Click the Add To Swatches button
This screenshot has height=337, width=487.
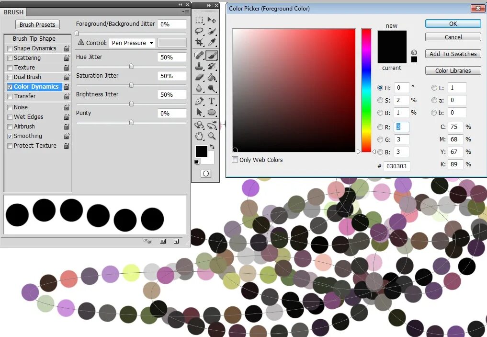(x=452, y=54)
